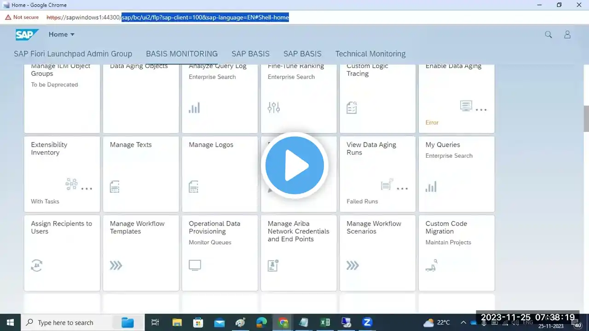Open Zoom from the taskbar
Screen dimensions: 589x331
[367, 323]
